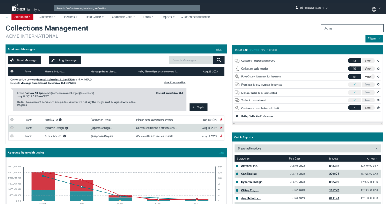Open the Acme company dropdown
The width and height of the screenshot is (386, 204).
coord(352,28)
